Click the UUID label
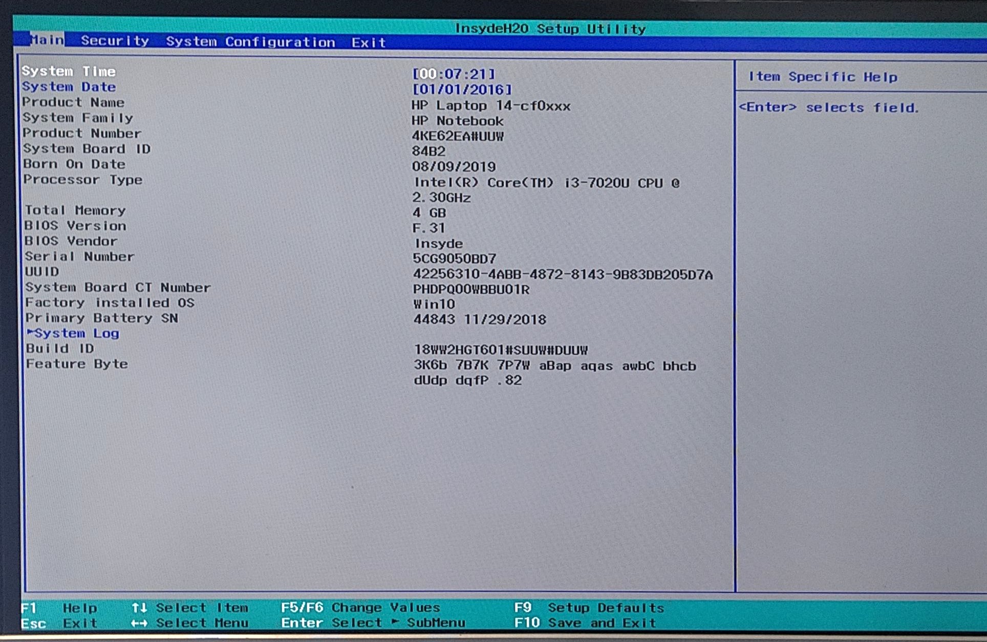The width and height of the screenshot is (987, 642). [x=42, y=272]
